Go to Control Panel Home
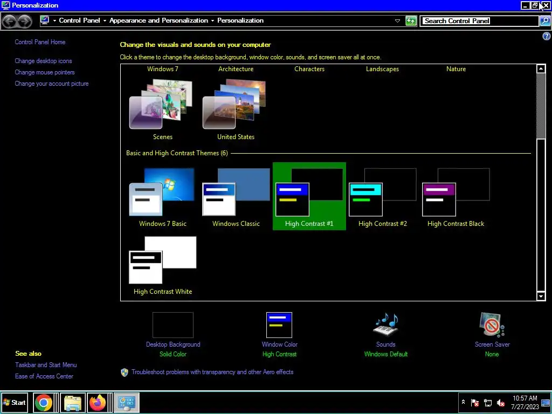The height and width of the screenshot is (414, 552). [40, 42]
